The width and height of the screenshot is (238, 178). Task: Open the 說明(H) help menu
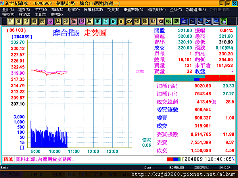(x=57, y=15)
